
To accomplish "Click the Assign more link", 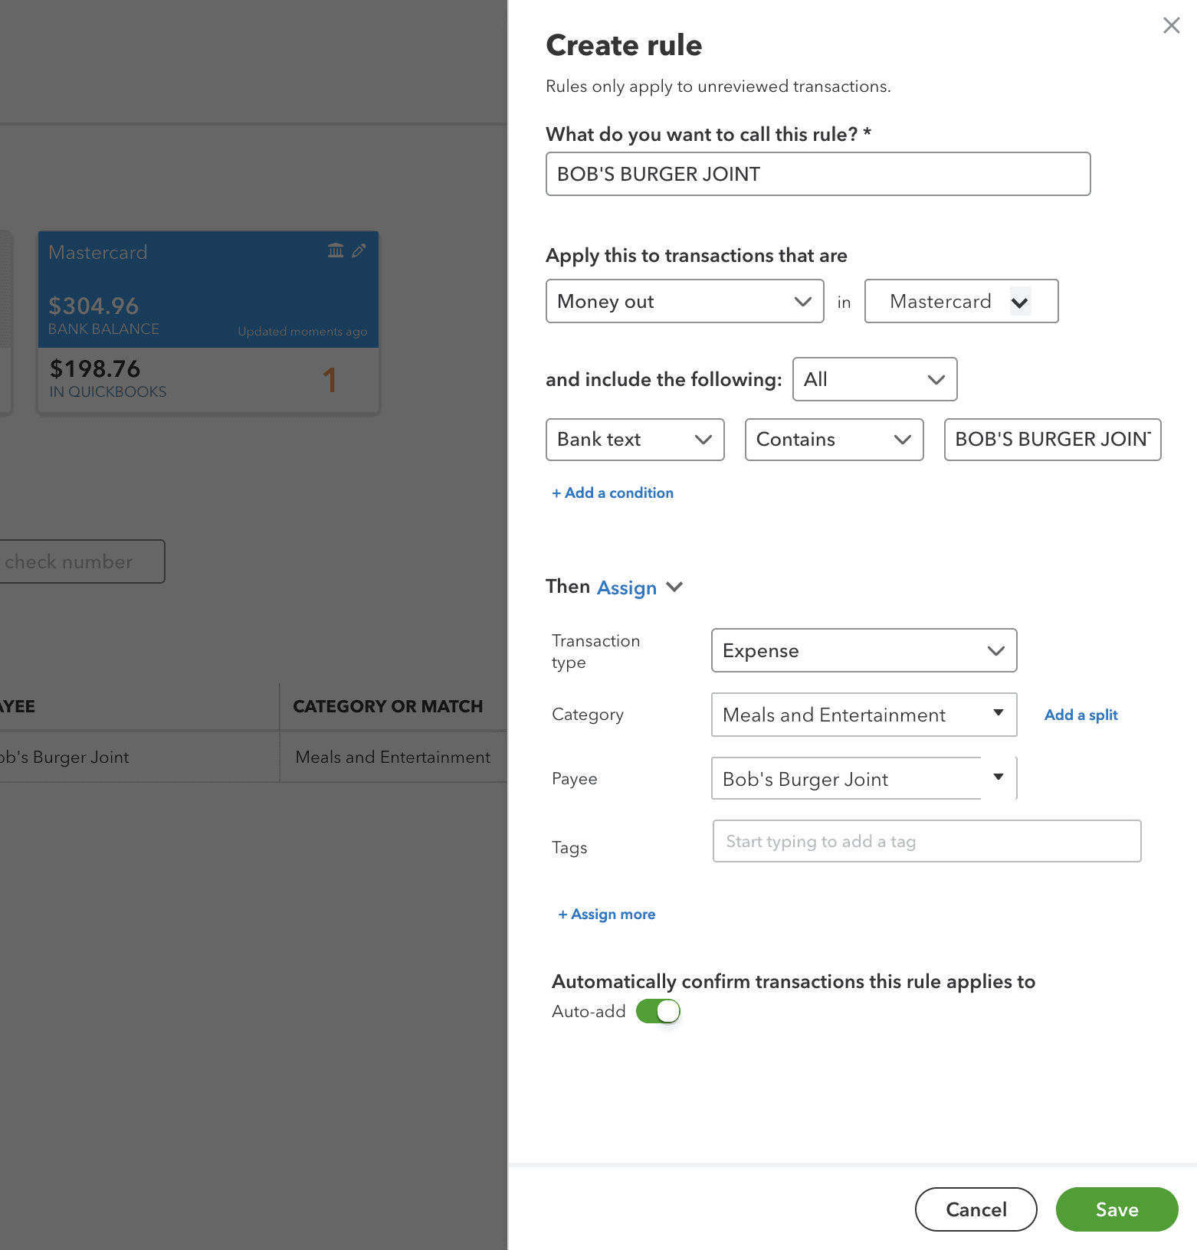I will [x=606, y=915].
